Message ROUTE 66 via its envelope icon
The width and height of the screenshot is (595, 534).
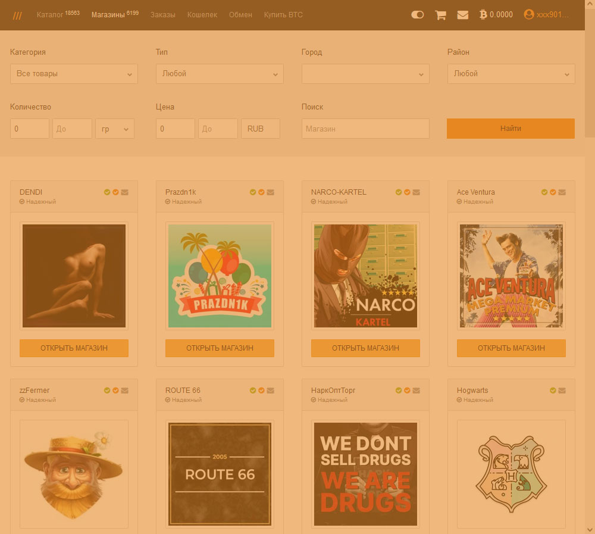[270, 391]
